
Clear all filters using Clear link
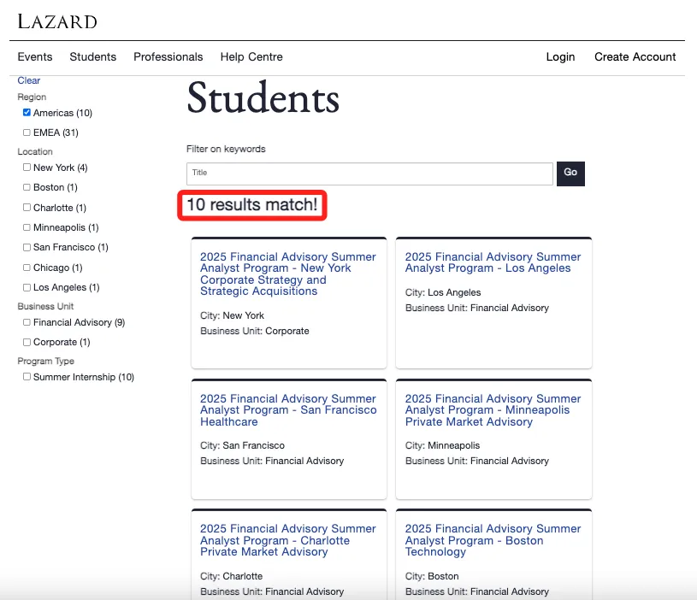[29, 80]
